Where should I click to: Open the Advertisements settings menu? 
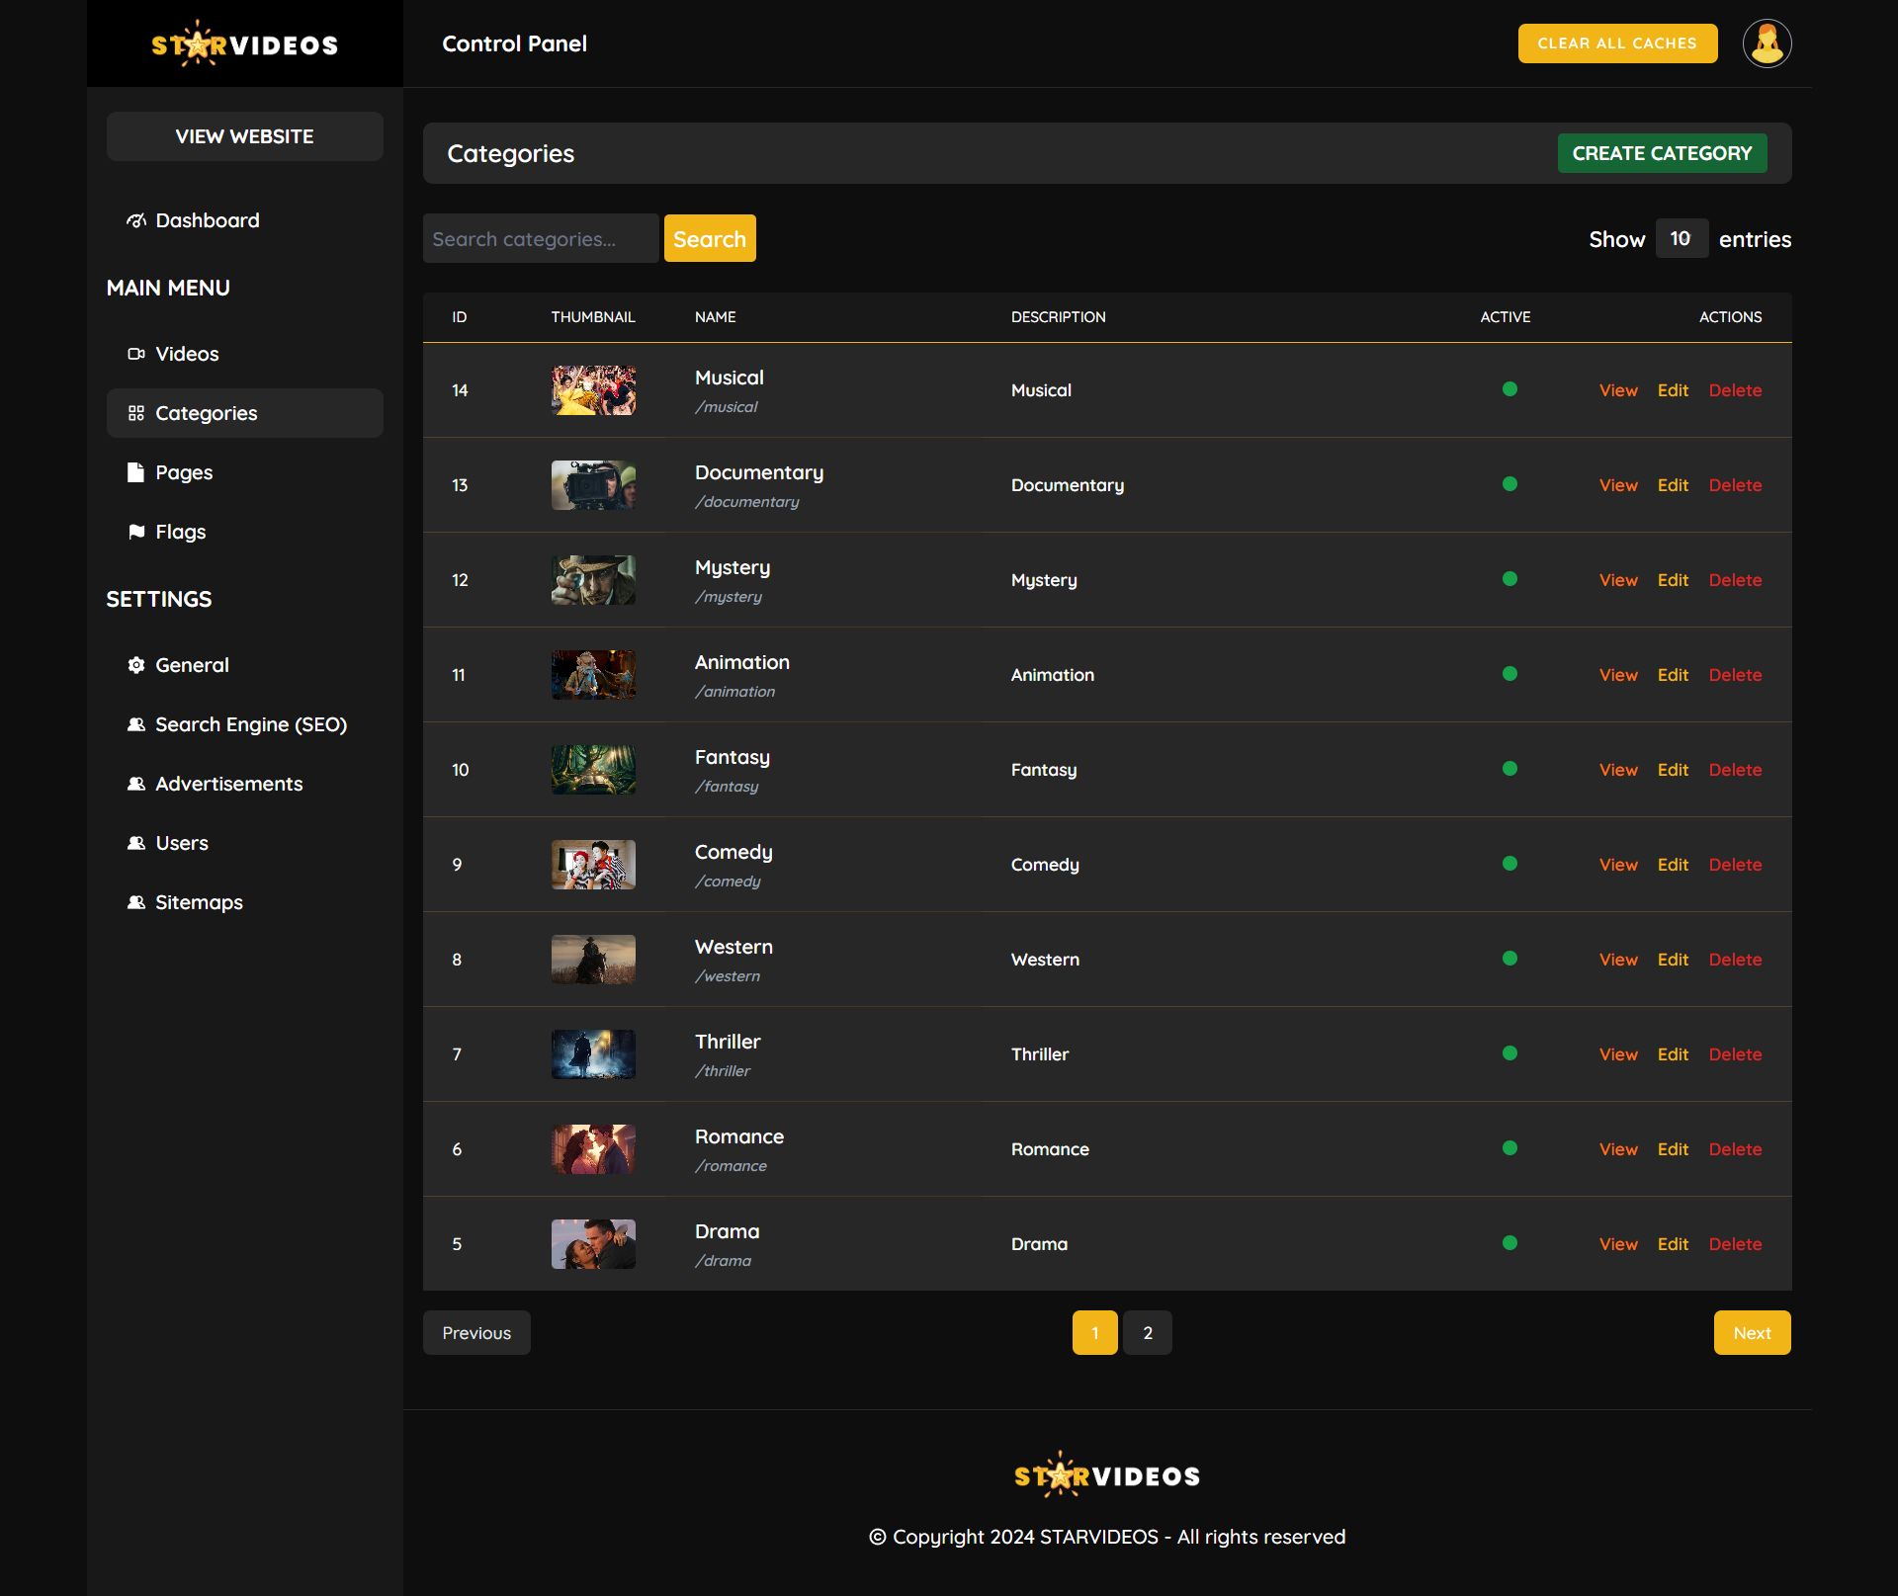[228, 784]
